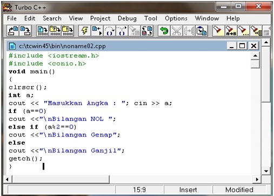Viewport: 274px width, 196px height.
Task: Open the File menu
Action: 12,18
